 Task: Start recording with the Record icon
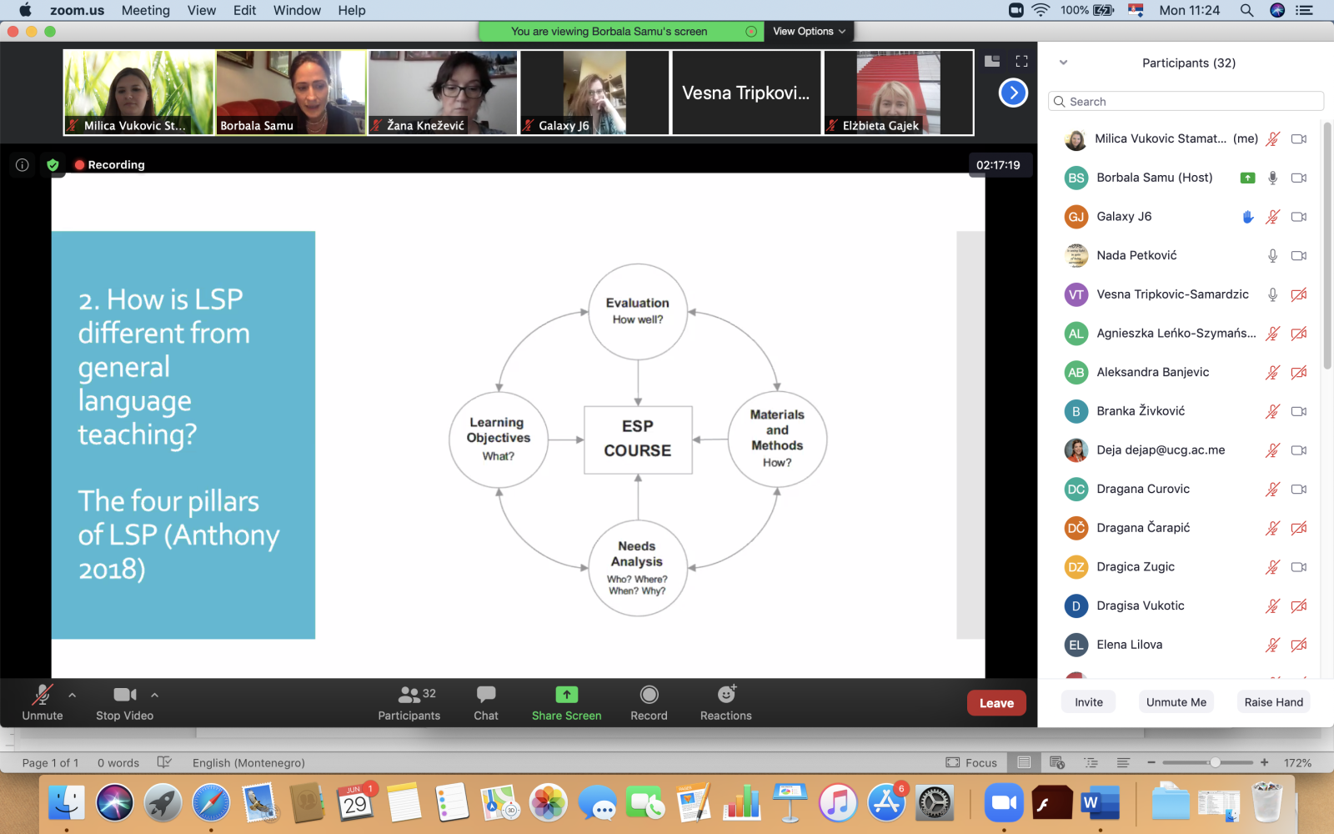pos(649,695)
